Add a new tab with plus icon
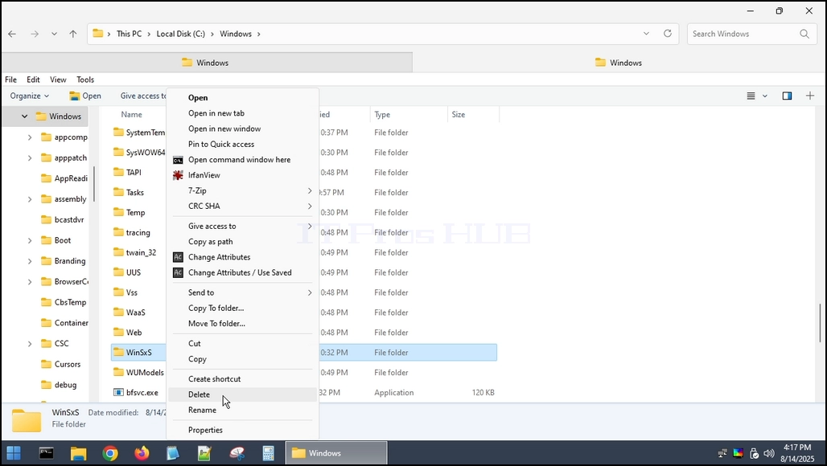827x466 pixels. 810,96
